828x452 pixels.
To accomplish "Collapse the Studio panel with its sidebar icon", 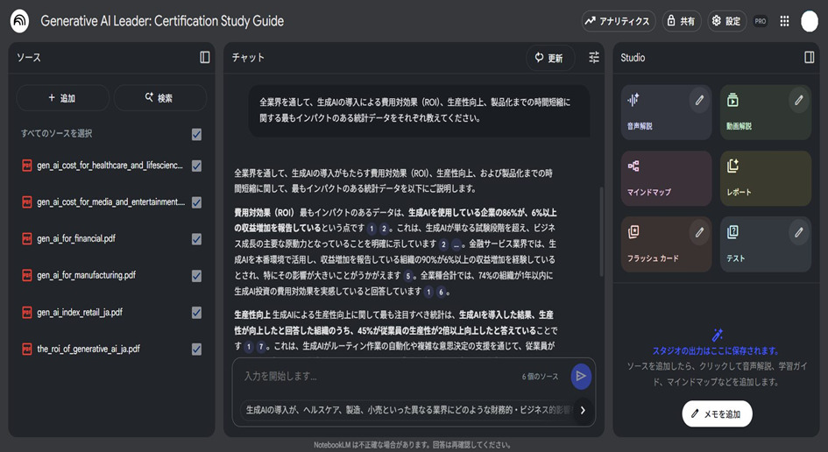I will tap(810, 58).
